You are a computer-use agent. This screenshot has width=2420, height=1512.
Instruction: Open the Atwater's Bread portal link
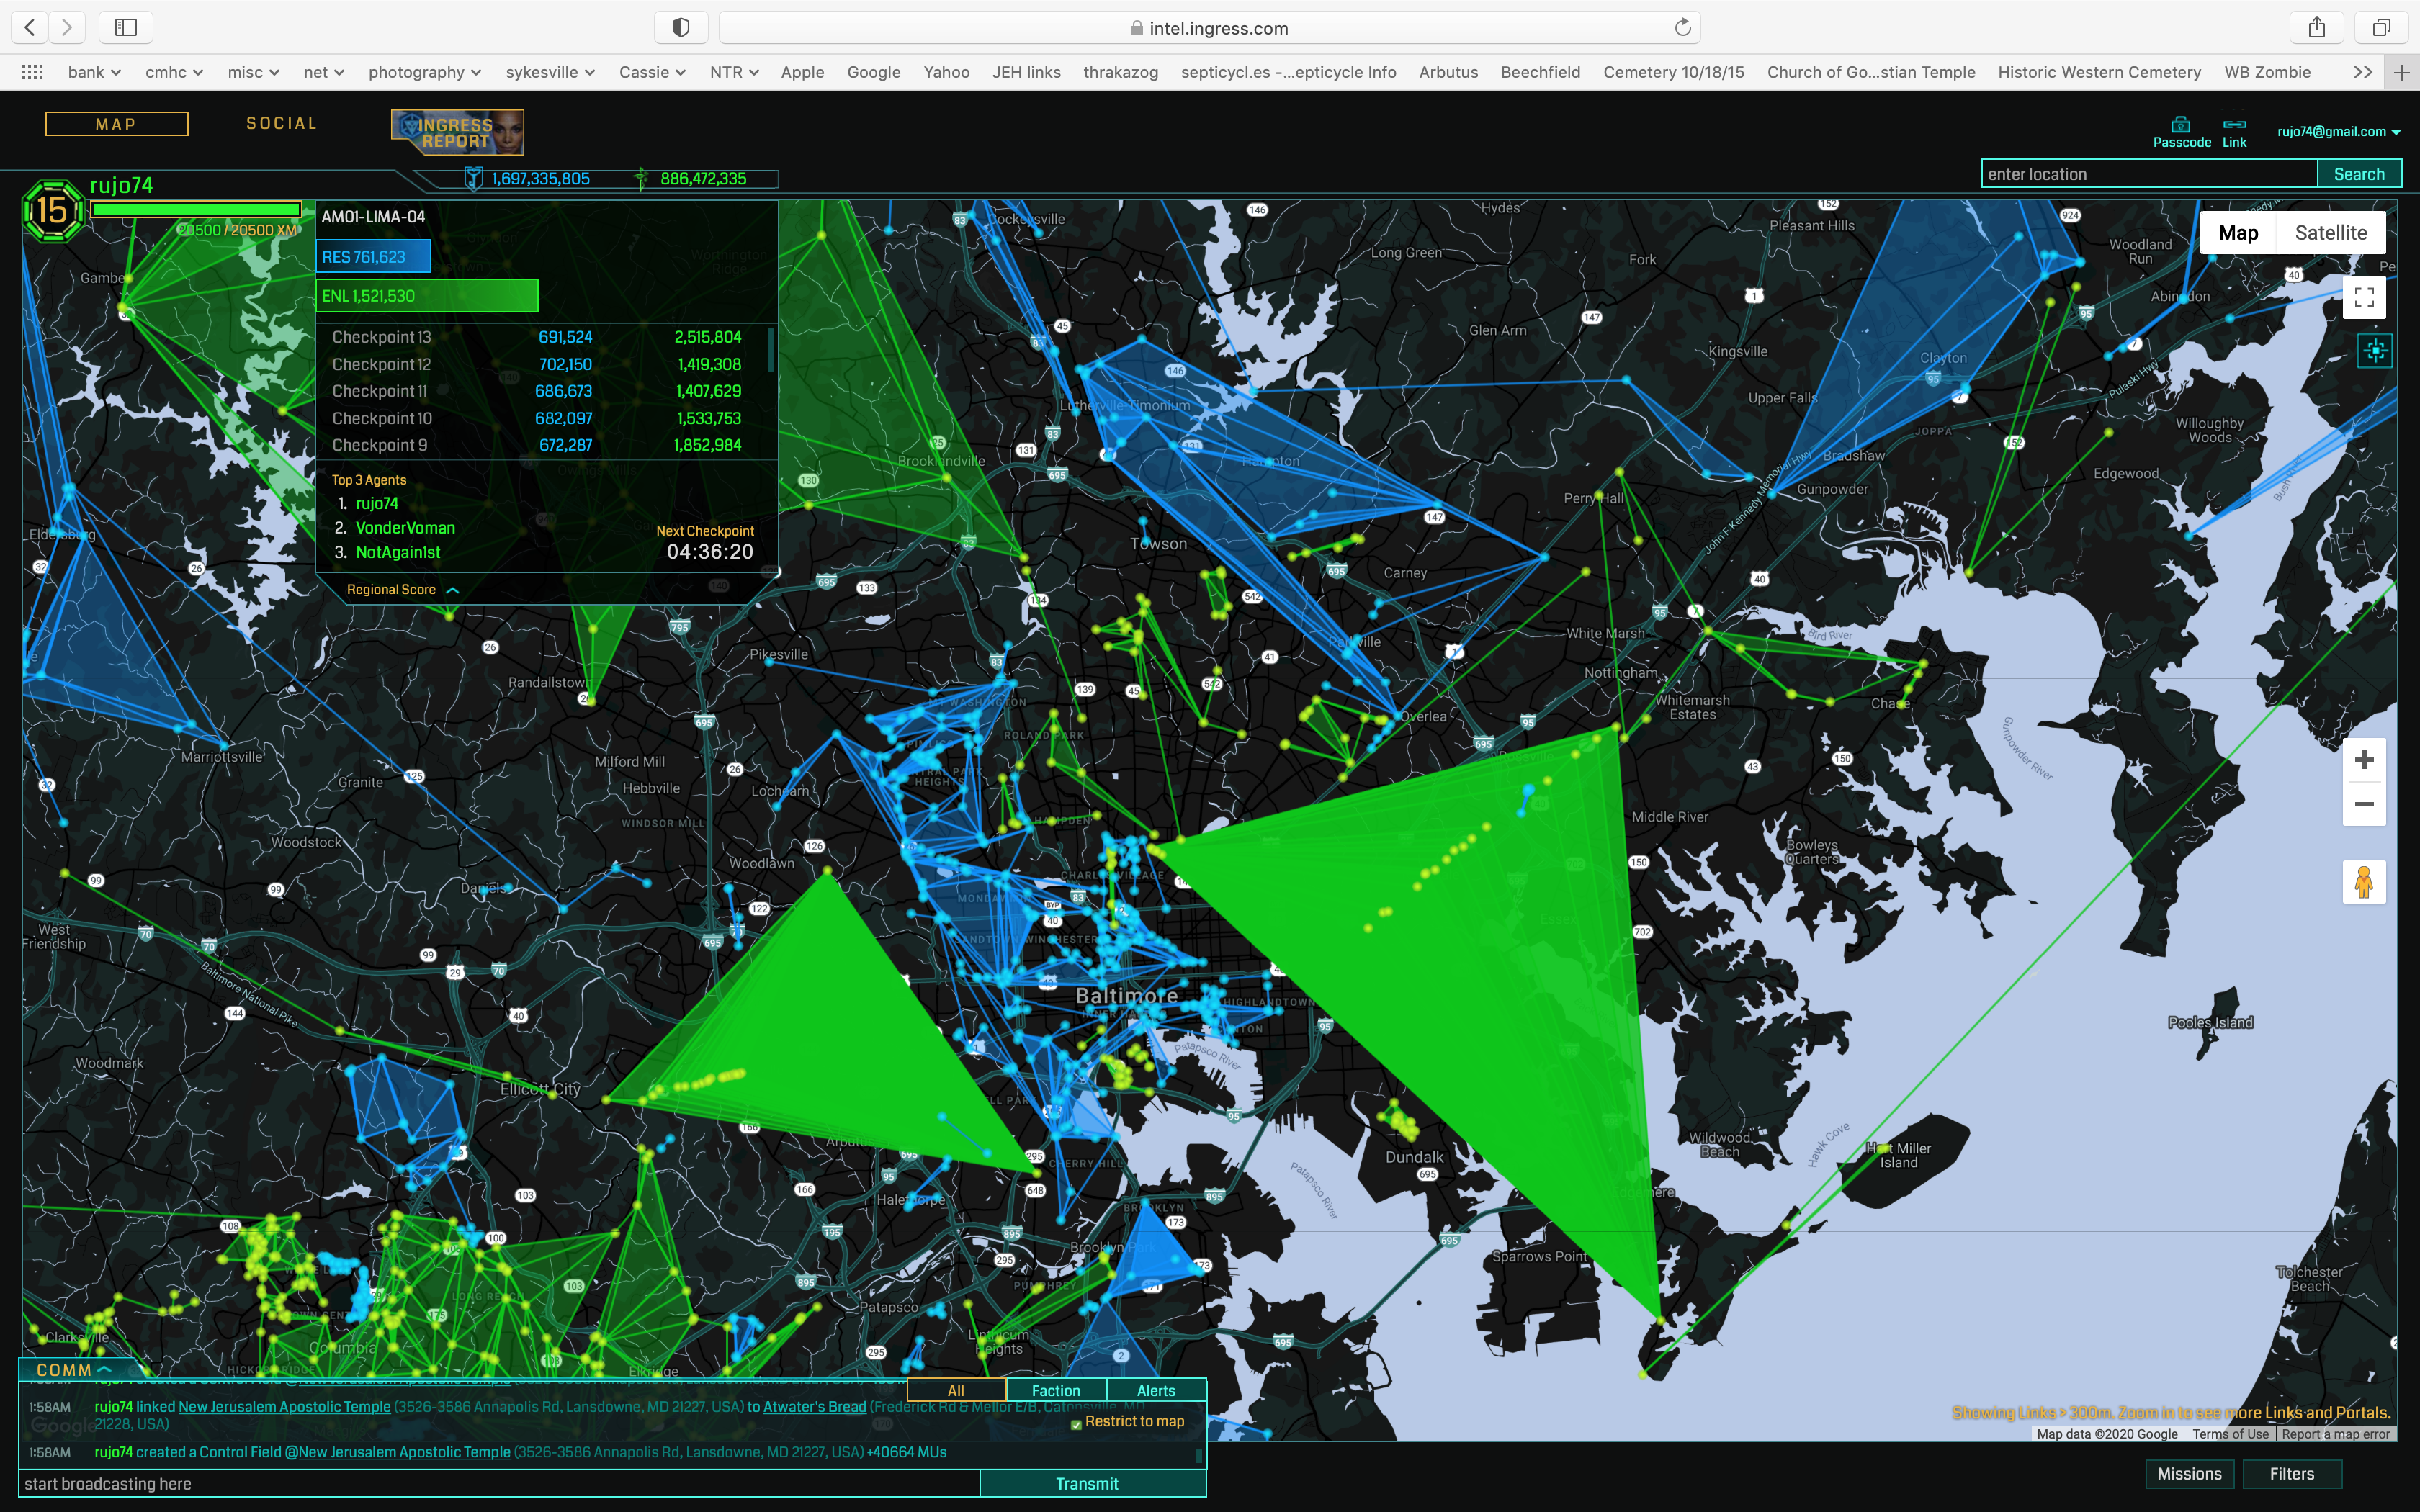814,1406
